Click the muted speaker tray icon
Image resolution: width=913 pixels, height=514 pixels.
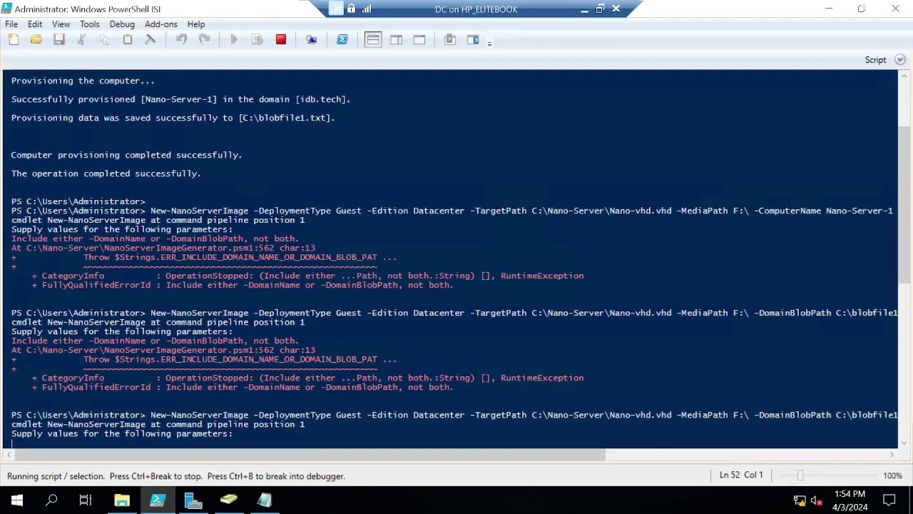817,500
